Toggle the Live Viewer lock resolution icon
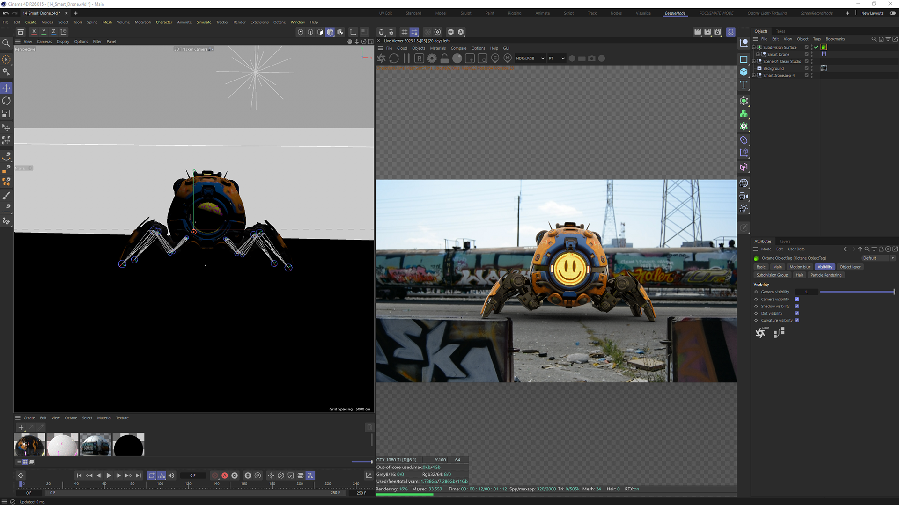This screenshot has height=505, width=899. [x=444, y=59]
